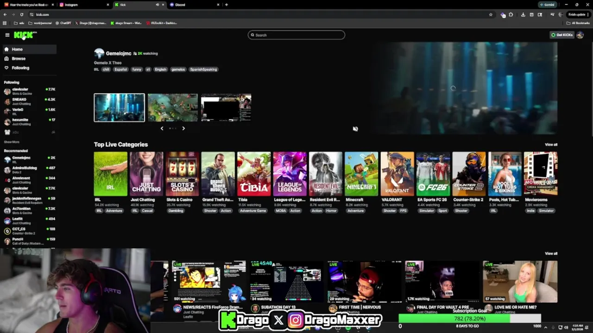Open the All Bookmarks folder

(x=578, y=23)
